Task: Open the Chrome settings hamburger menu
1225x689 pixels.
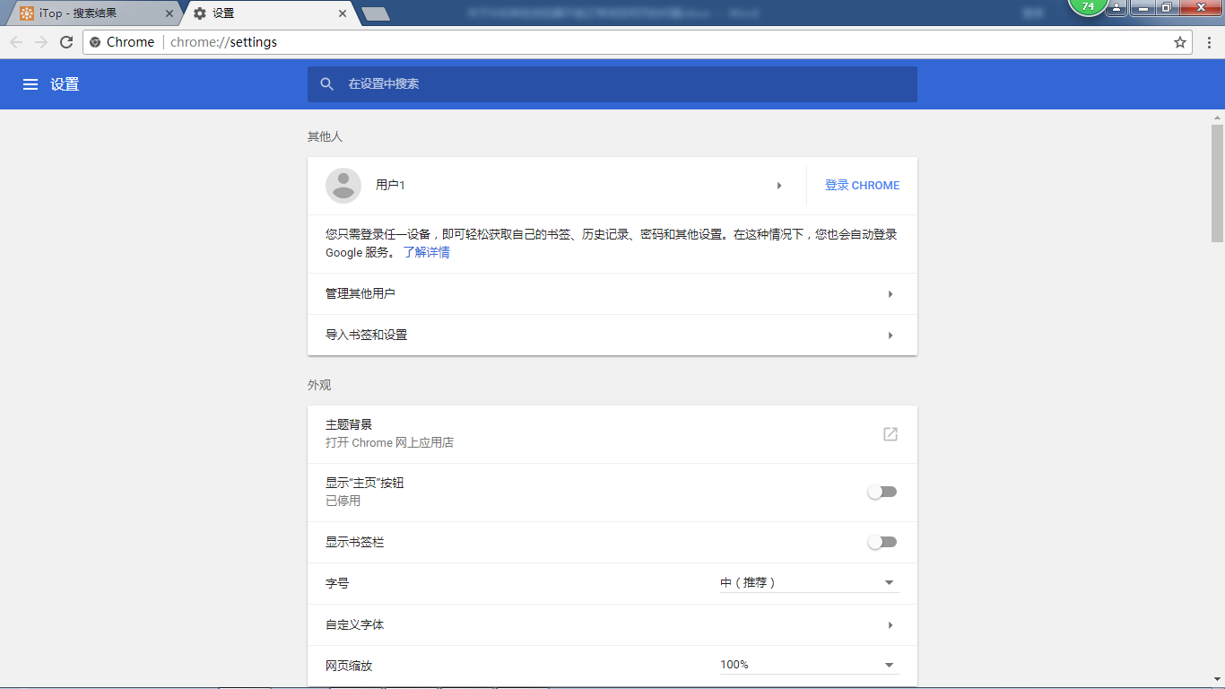Action: tap(30, 83)
